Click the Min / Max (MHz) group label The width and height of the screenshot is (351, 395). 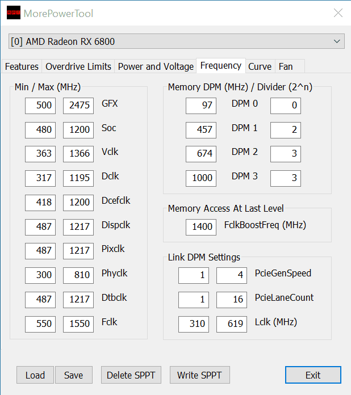[x=47, y=87]
